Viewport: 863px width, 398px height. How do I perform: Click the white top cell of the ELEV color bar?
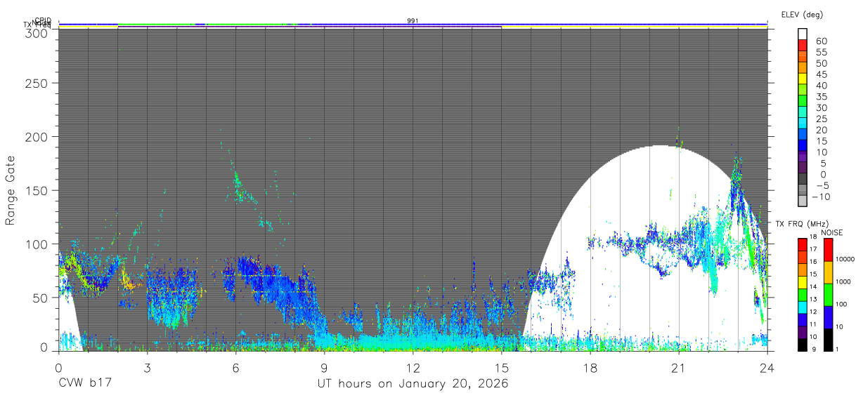(x=803, y=34)
